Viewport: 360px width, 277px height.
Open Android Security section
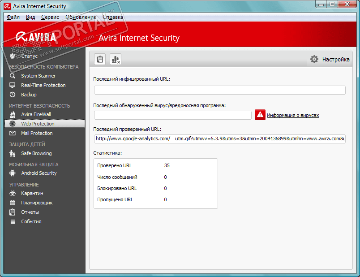(39, 173)
